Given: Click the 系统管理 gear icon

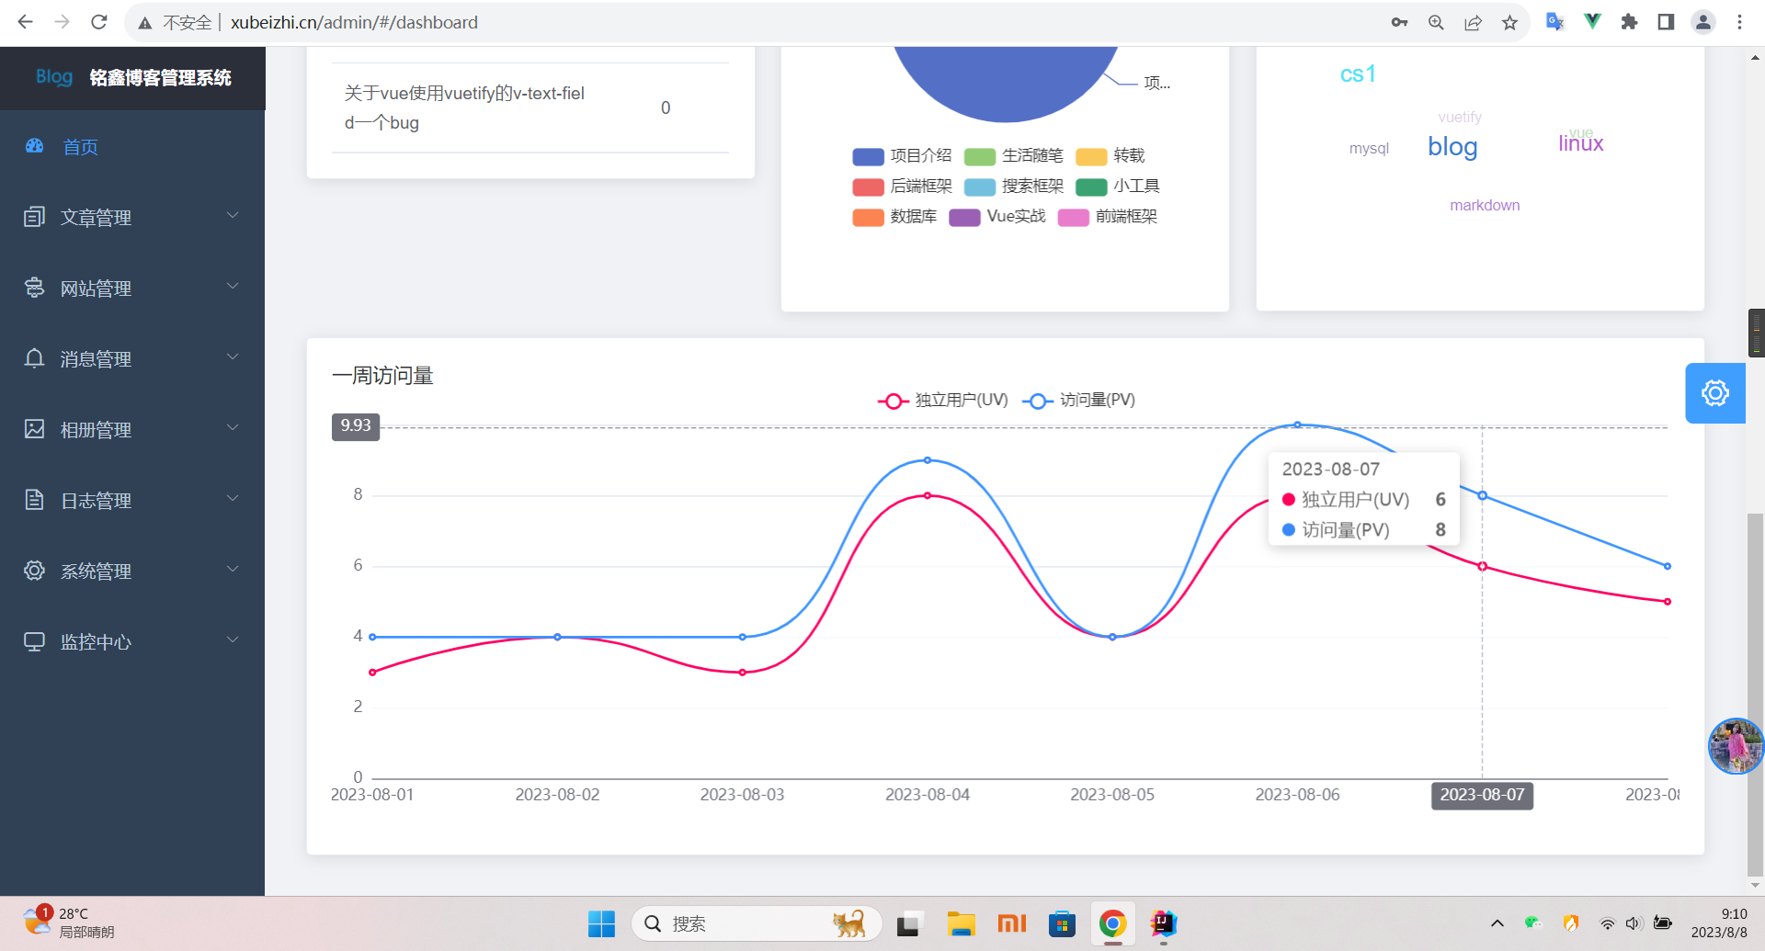Looking at the screenshot, I should point(34,571).
